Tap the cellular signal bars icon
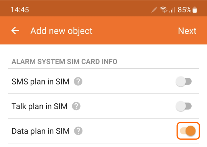 click(x=172, y=10)
